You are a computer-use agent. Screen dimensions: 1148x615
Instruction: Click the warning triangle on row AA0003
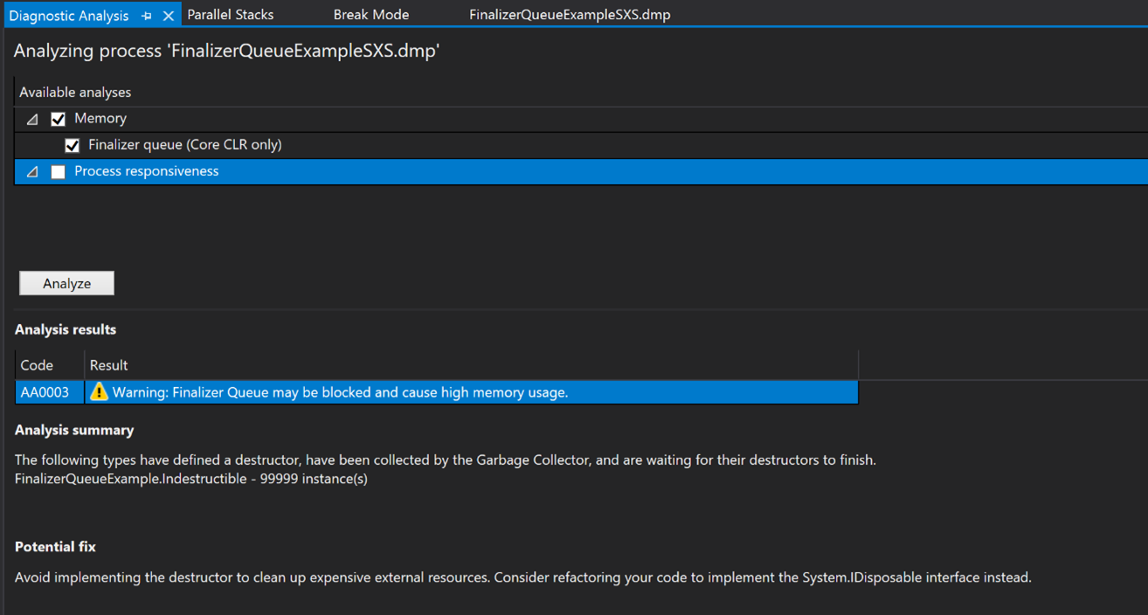click(99, 392)
